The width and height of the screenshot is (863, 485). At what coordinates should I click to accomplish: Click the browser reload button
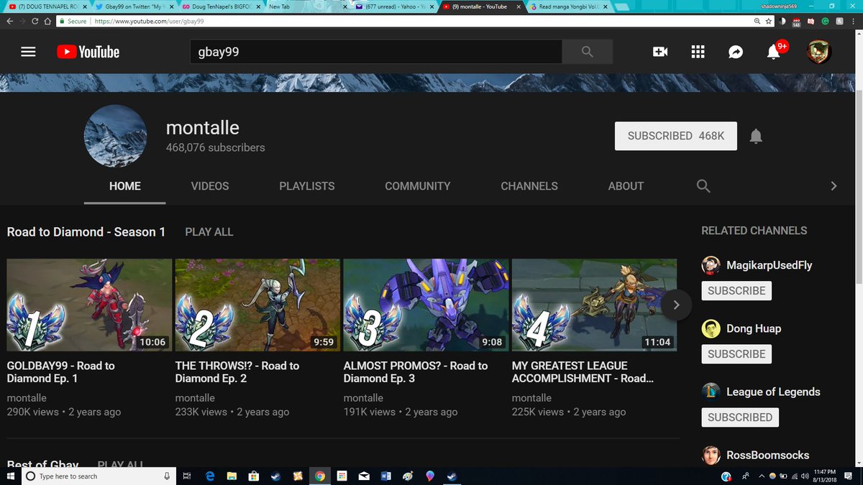coord(35,22)
